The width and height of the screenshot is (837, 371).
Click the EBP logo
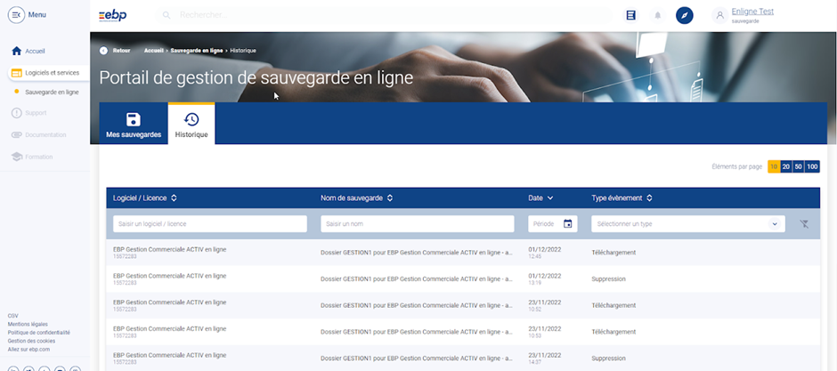click(x=112, y=15)
